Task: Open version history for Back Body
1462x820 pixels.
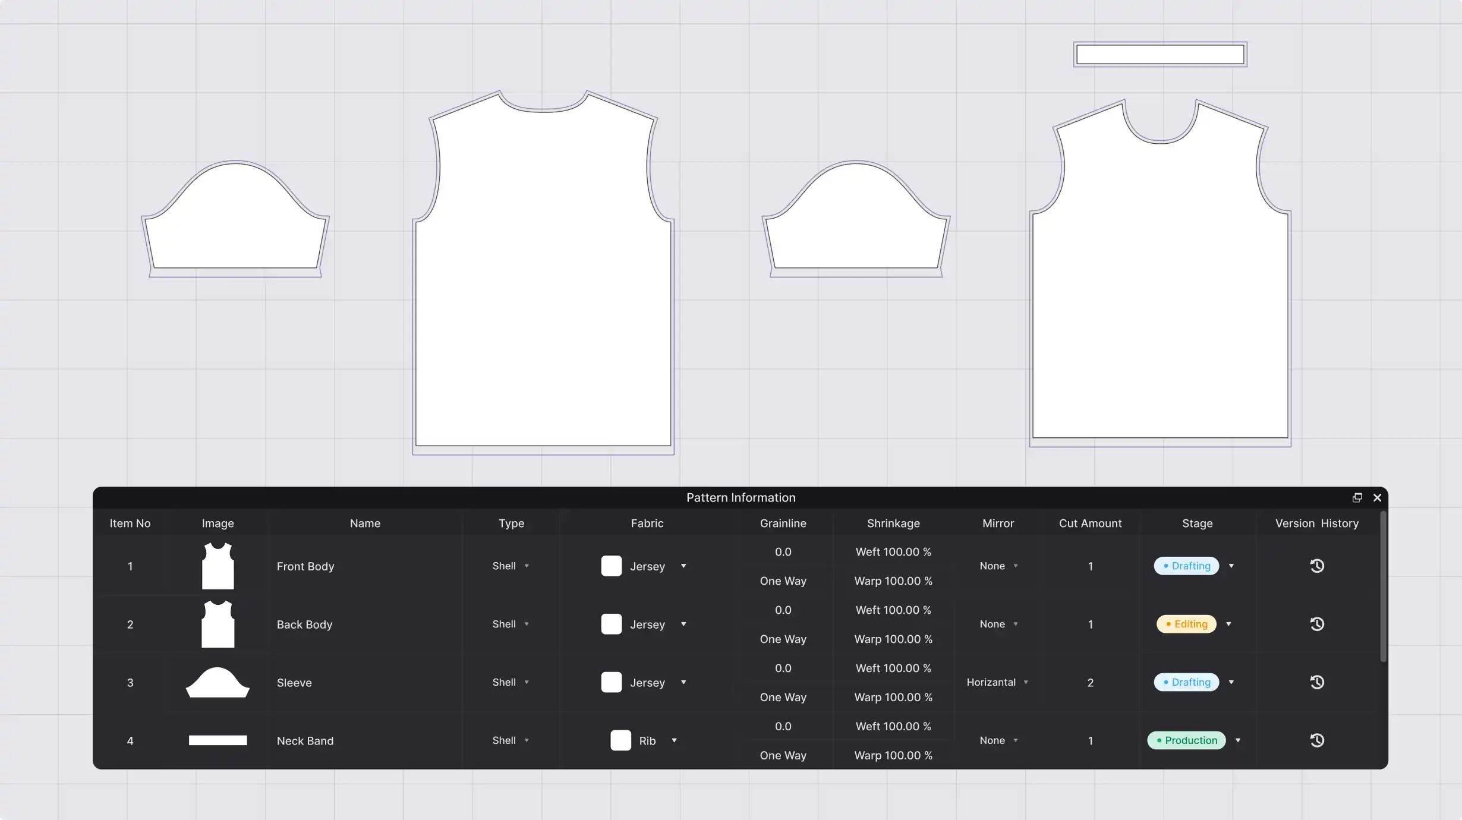Action: point(1317,624)
